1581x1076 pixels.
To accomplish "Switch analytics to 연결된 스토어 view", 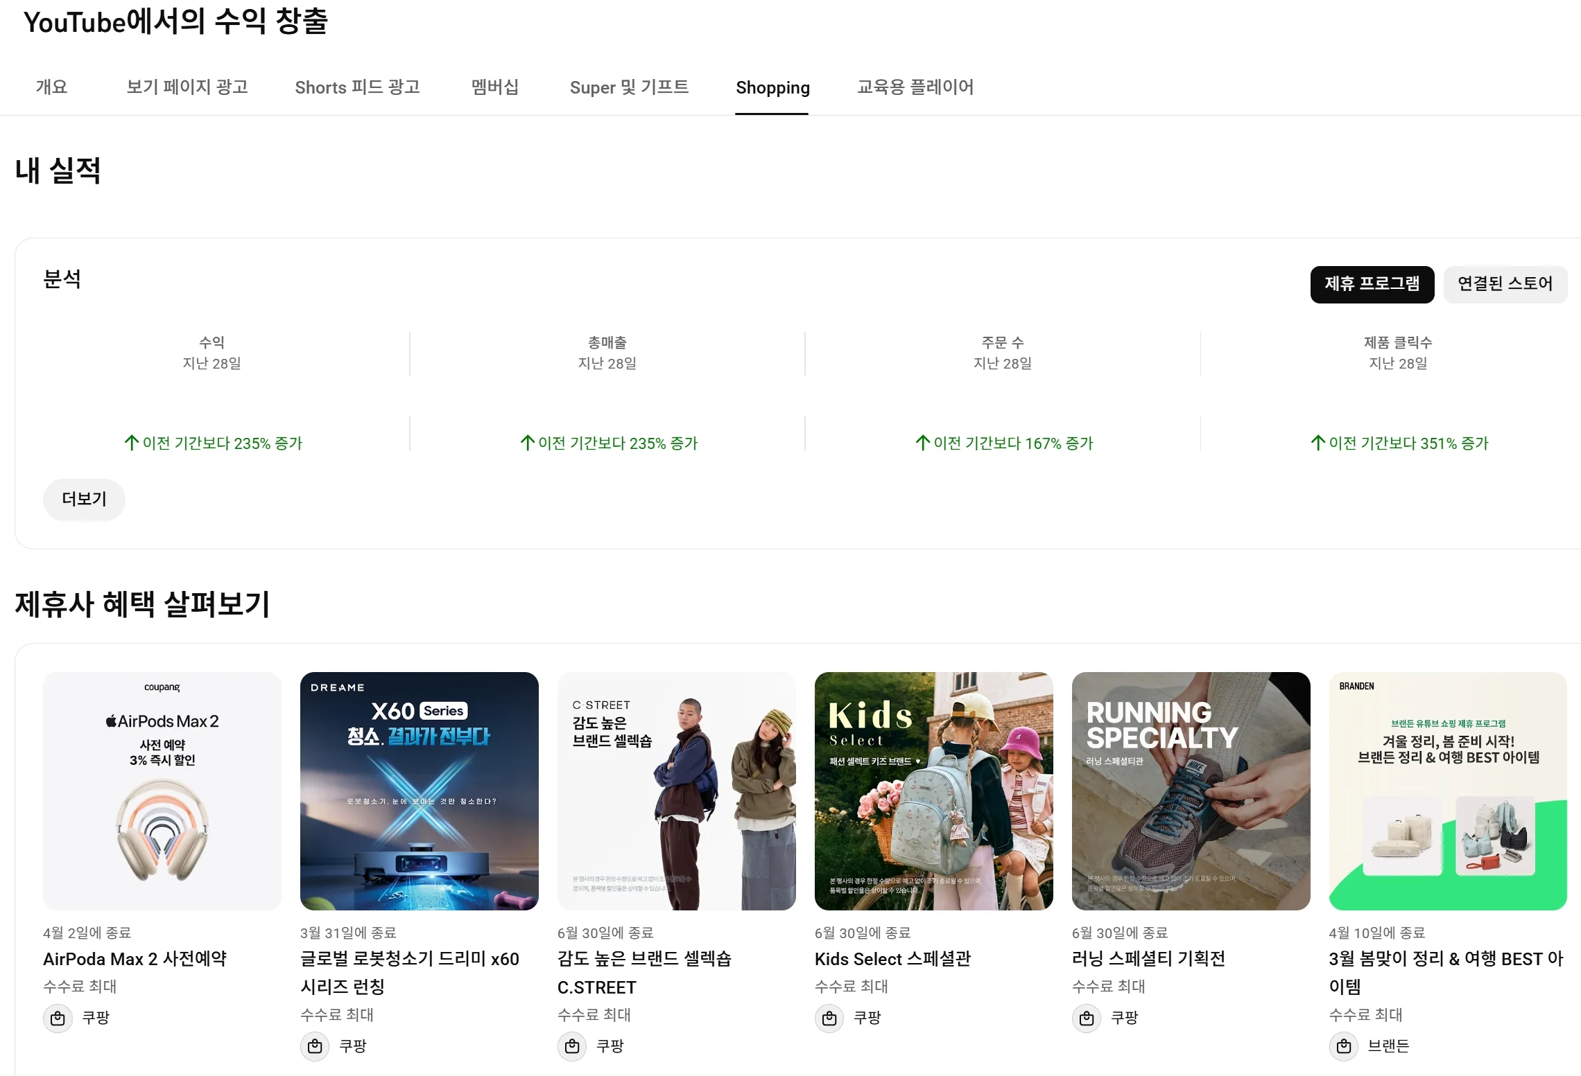I will (x=1505, y=284).
